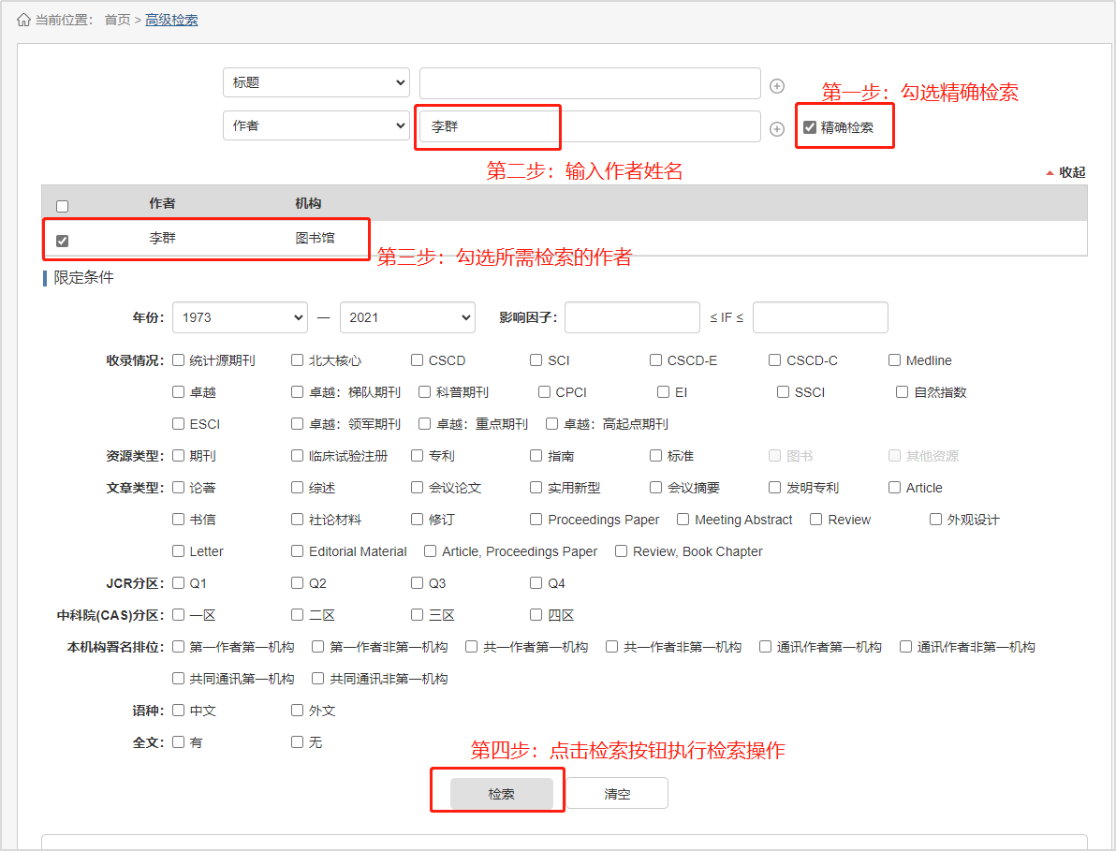This screenshot has width=1116, height=851.
Task: Click the minimum impact factor input
Action: pyautogui.click(x=632, y=317)
